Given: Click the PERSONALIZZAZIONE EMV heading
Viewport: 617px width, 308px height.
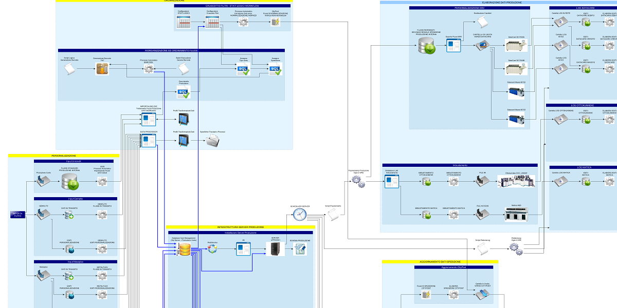Looking at the screenshot, I should [469, 8].
